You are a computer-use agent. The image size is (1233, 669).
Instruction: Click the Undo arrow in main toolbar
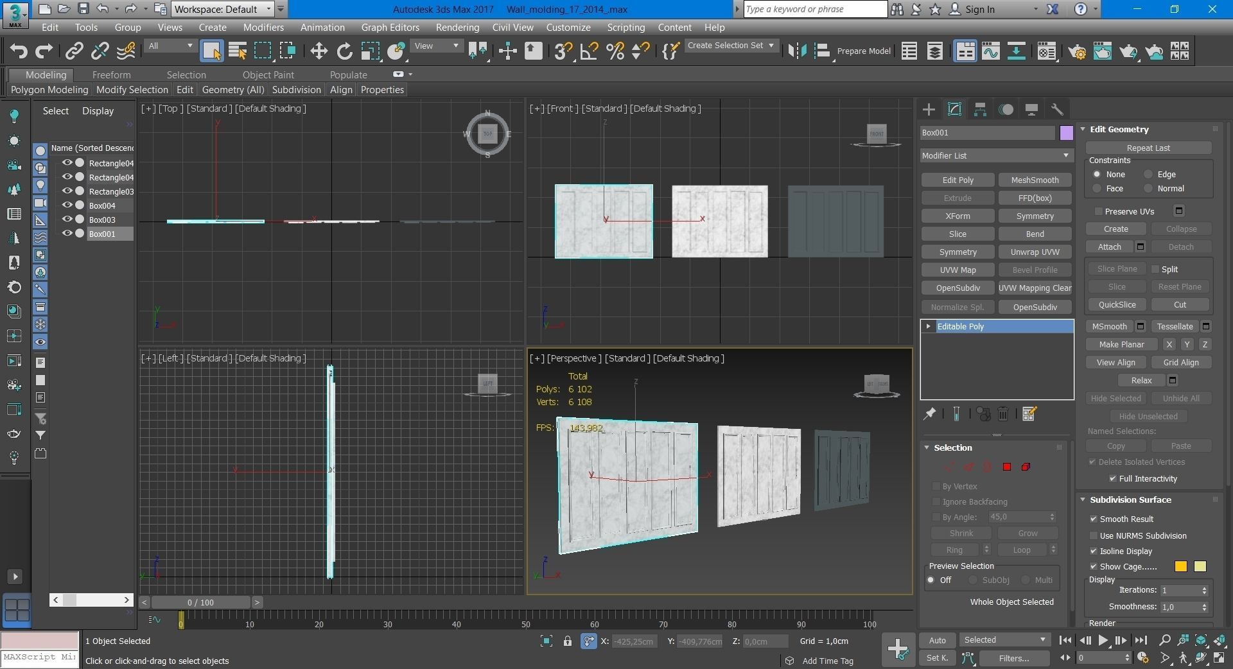19,51
